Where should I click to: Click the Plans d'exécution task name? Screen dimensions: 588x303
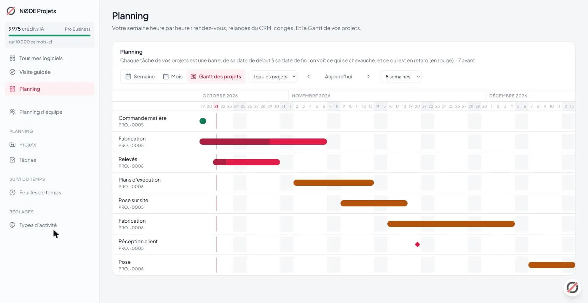pyautogui.click(x=140, y=180)
